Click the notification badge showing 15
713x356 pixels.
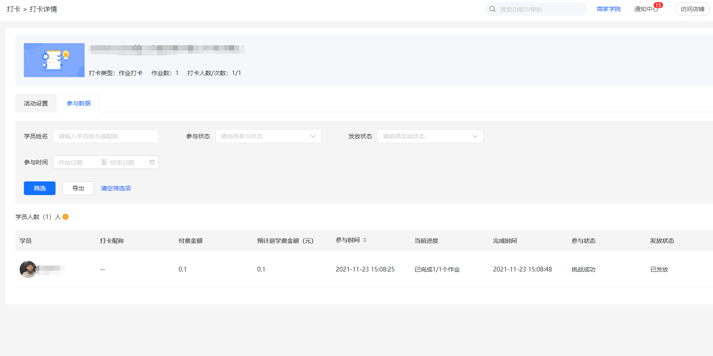coord(658,5)
